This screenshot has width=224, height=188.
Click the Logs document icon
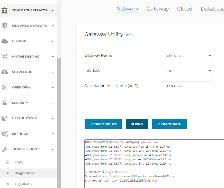tap(8, 162)
